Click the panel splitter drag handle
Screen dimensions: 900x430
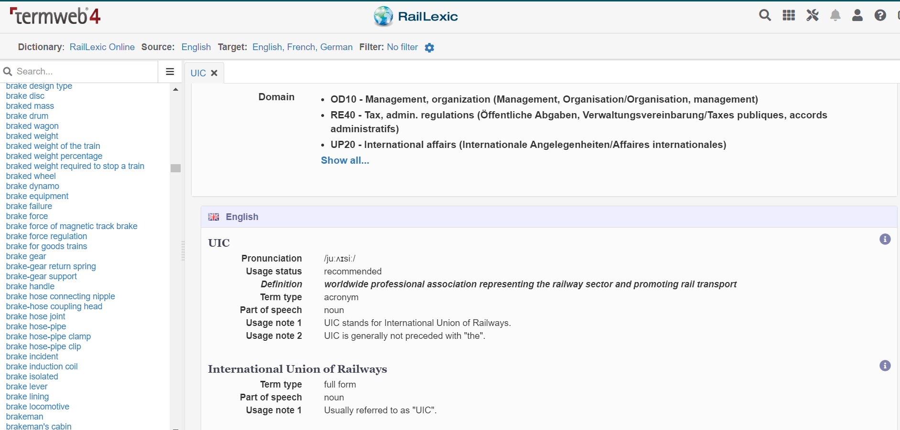(183, 251)
